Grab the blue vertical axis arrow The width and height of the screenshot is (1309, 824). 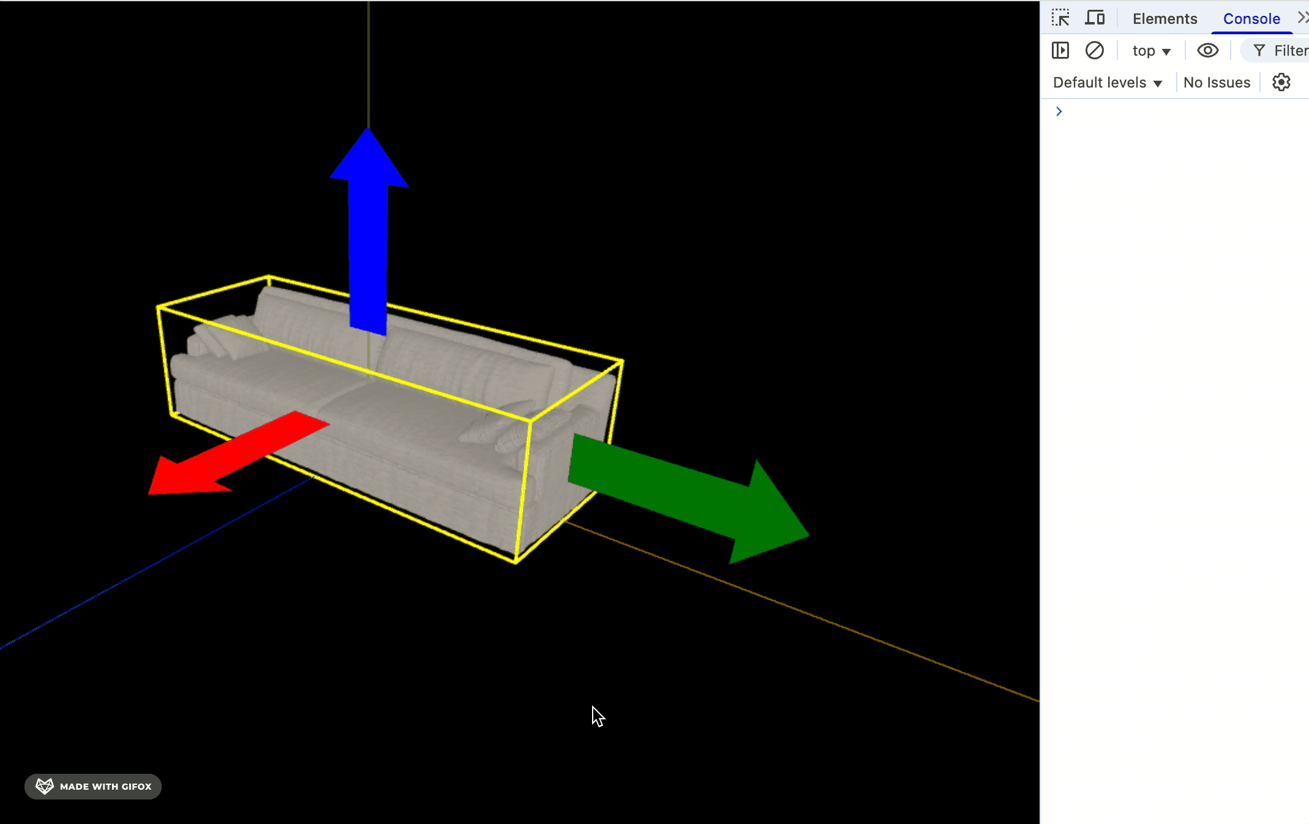coord(369,231)
